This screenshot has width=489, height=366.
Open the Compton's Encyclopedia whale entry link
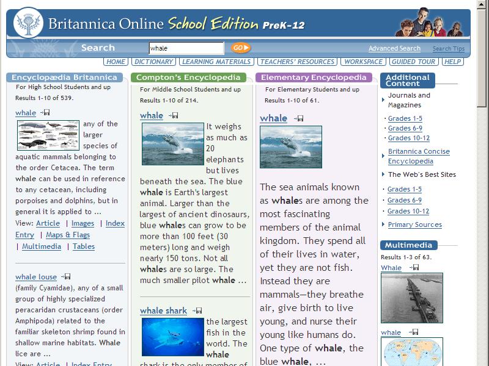(x=152, y=115)
